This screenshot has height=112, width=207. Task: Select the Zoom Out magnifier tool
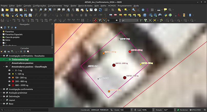tap(45, 10)
